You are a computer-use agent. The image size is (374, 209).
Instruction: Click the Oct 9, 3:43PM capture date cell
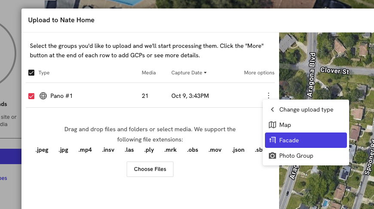pos(190,96)
